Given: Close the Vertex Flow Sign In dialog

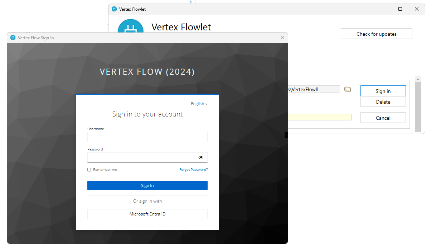Looking at the screenshot, I should tap(282, 38).
